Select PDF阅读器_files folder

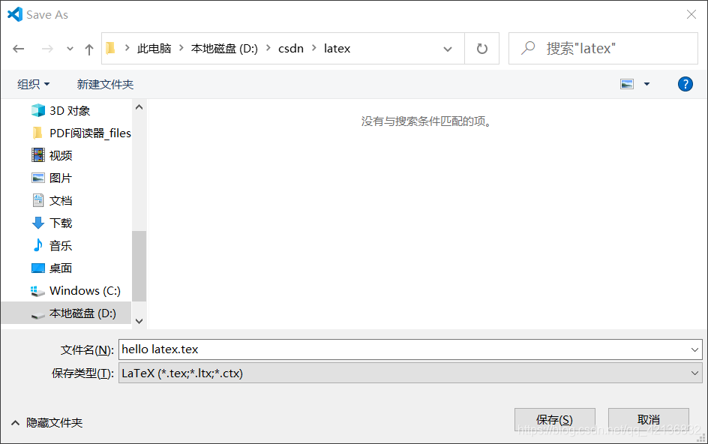(x=90, y=133)
